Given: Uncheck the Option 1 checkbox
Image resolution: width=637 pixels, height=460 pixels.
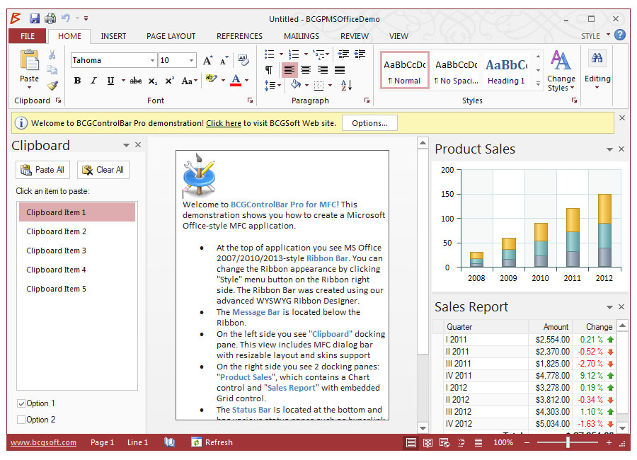Looking at the screenshot, I should 21,403.
